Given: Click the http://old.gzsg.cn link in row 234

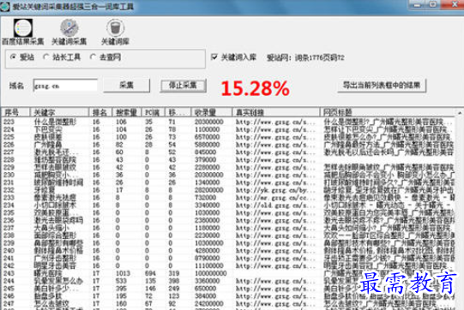Looking at the screenshot, I should pos(275,205).
